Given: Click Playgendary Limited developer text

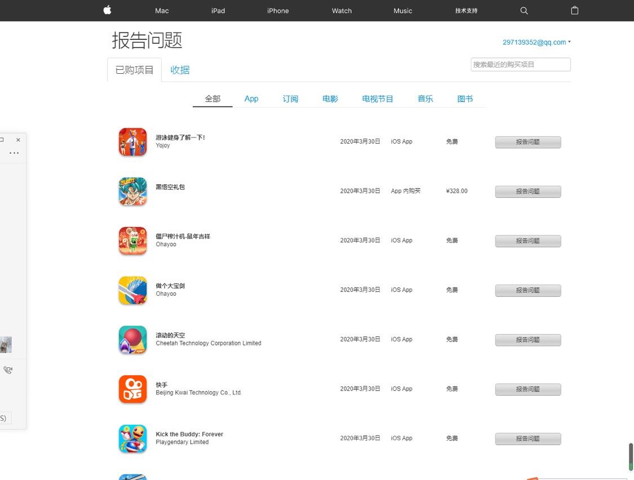Looking at the screenshot, I should click(182, 442).
